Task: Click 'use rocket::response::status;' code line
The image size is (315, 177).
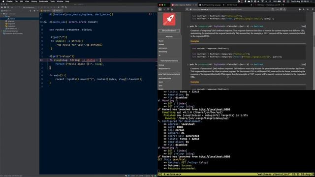Action: [71, 29]
